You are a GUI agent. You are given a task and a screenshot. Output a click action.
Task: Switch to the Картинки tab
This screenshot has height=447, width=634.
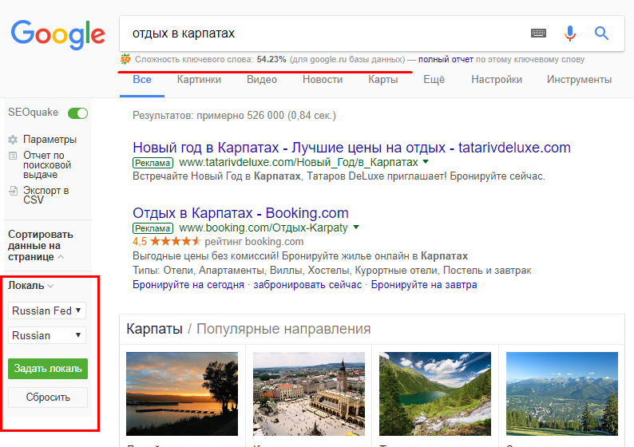coord(199,80)
